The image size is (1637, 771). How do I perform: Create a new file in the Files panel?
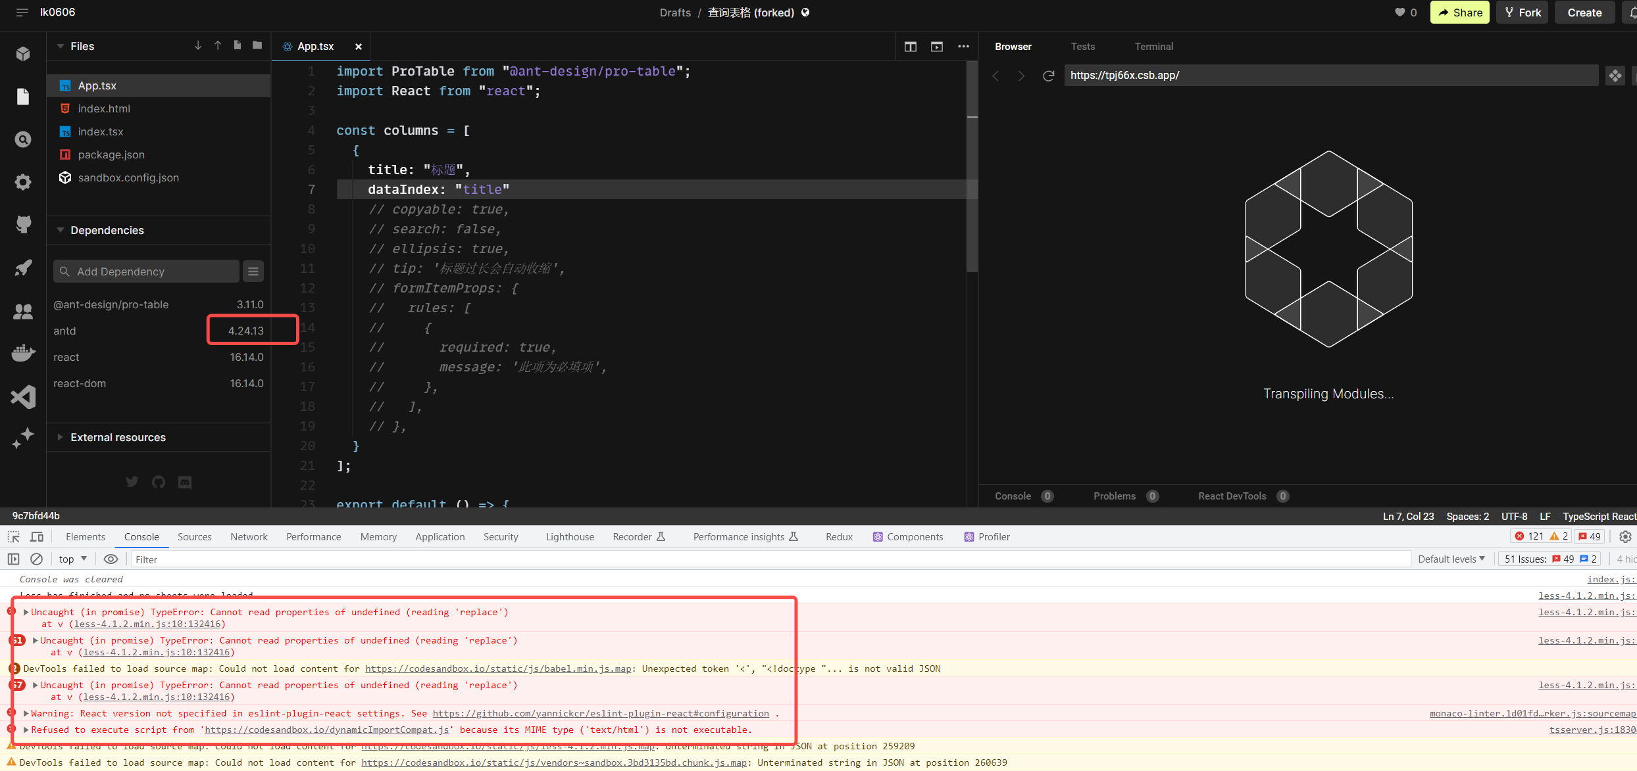[x=237, y=45]
